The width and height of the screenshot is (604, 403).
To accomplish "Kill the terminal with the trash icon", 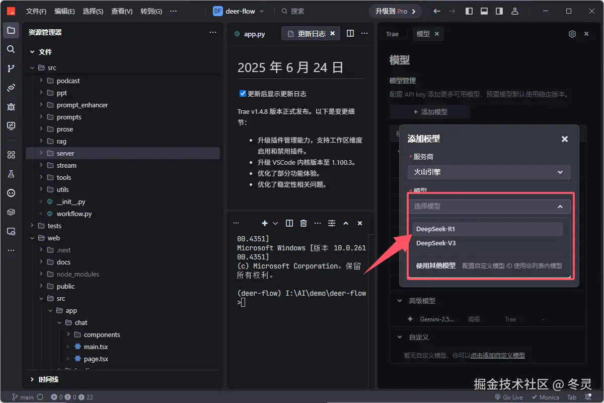I will (x=303, y=223).
